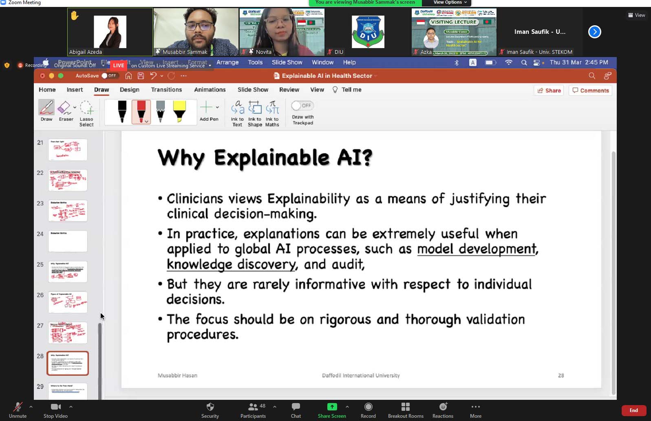Viewport: 651px width, 421px height.
Task: Switch to the Transitions tab
Action: [166, 90]
